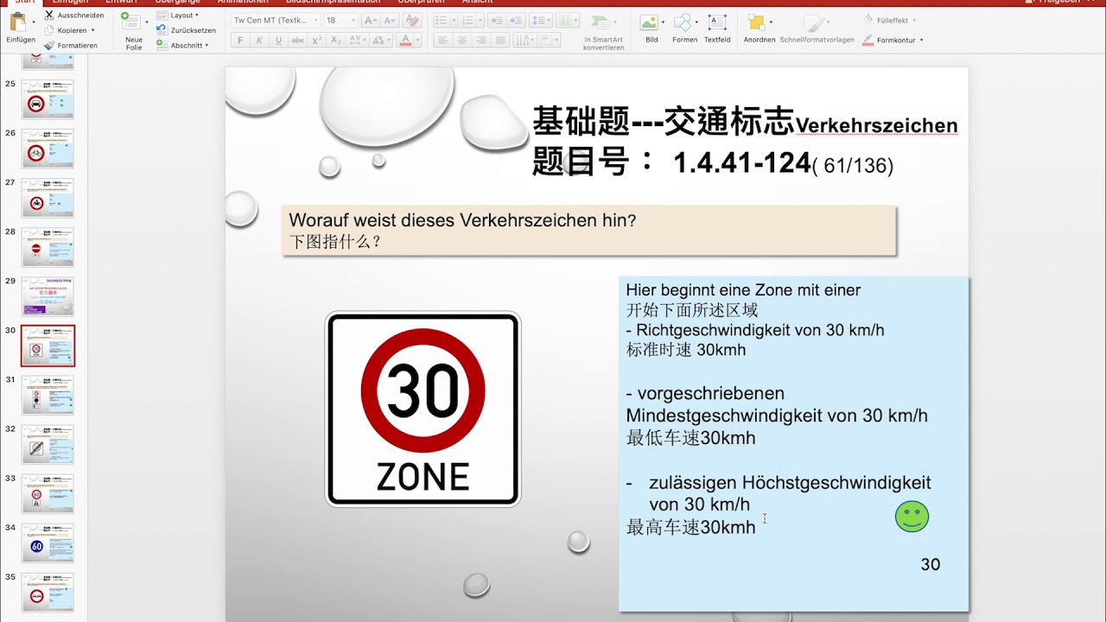The height and width of the screenshot is (622, 1106).
Task: Open the Kopieren dropdown arrow
Action: (x=92, y=30)
